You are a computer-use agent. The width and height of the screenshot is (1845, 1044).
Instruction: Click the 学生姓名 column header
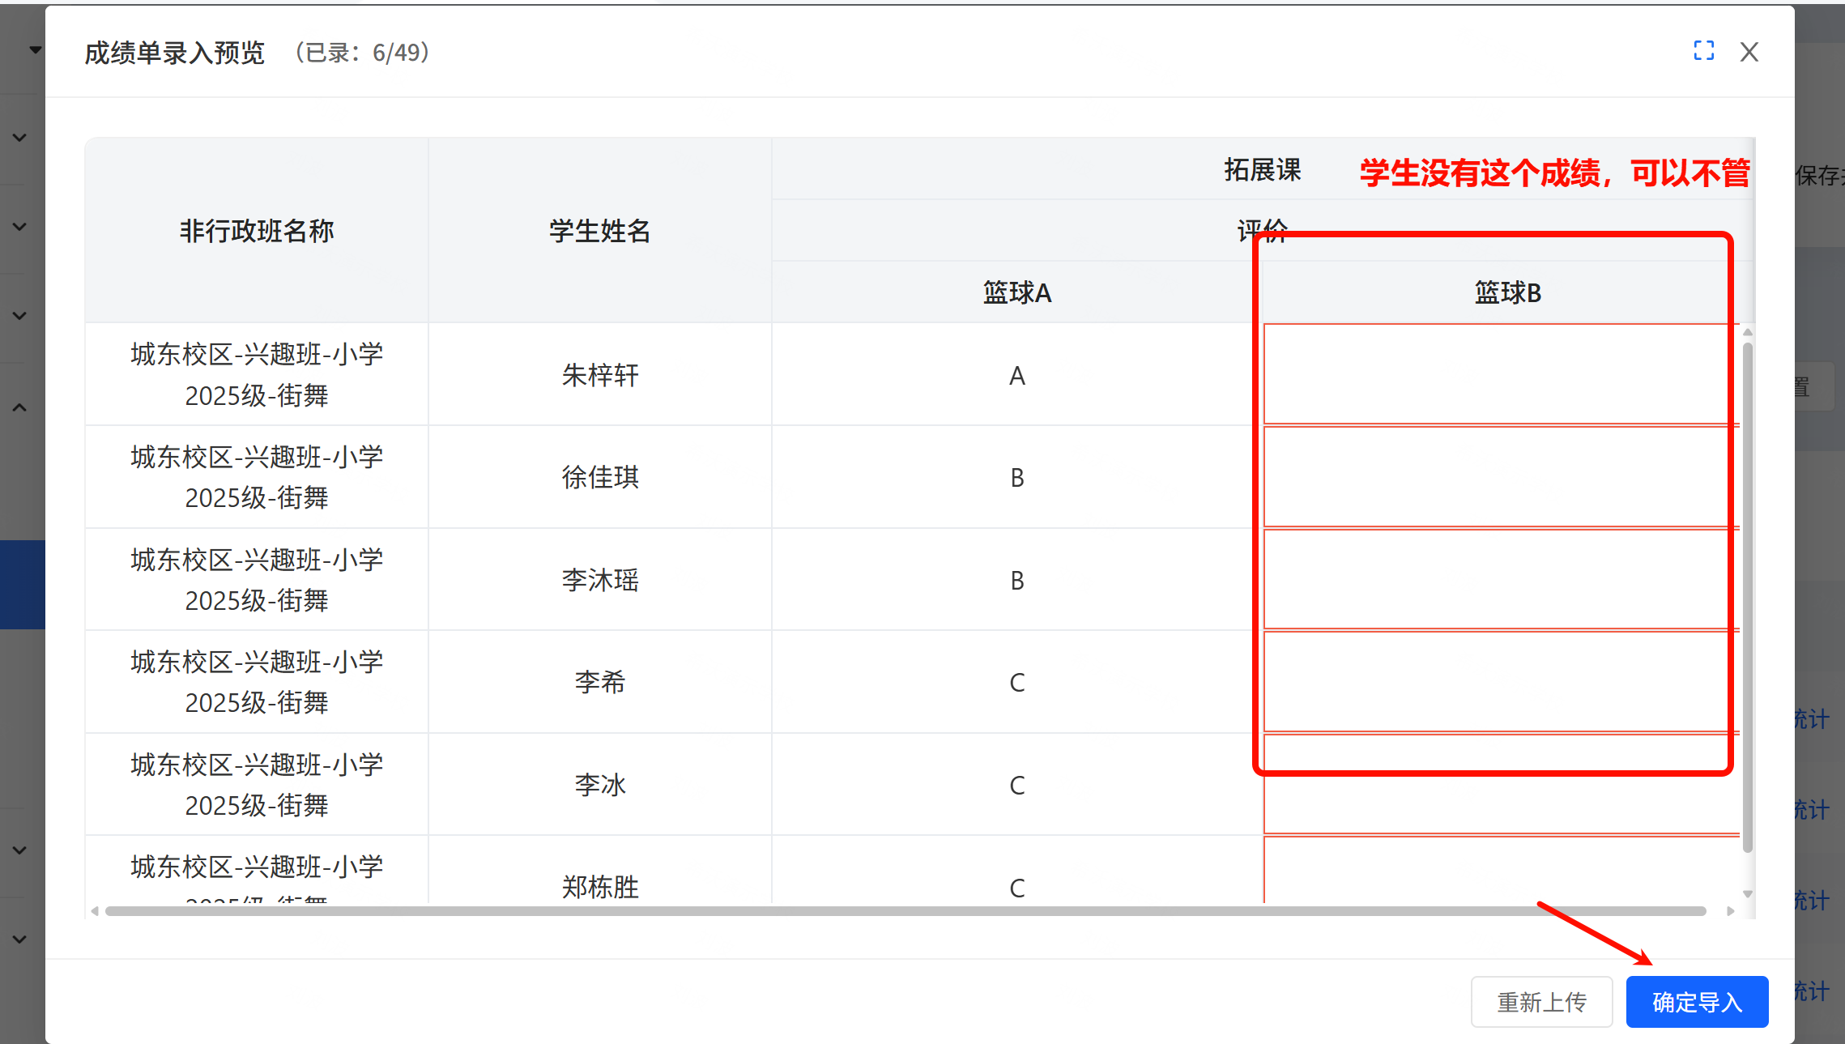(x=599, y=231)
